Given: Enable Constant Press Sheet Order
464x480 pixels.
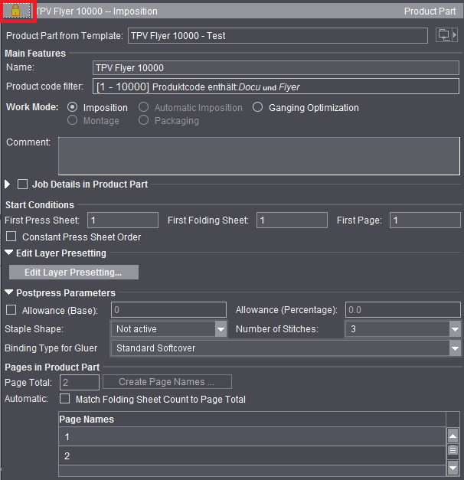Looking at the screenshot, I should click(11, 237).
